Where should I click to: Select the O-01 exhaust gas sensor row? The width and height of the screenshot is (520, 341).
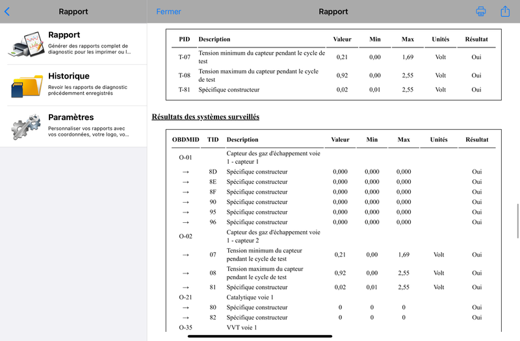333,157
